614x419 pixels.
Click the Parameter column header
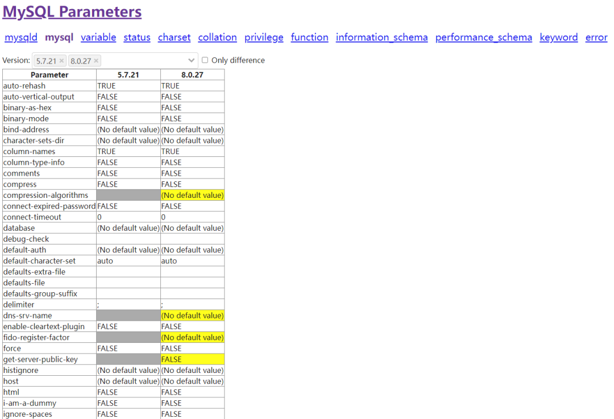coord(49,75)
